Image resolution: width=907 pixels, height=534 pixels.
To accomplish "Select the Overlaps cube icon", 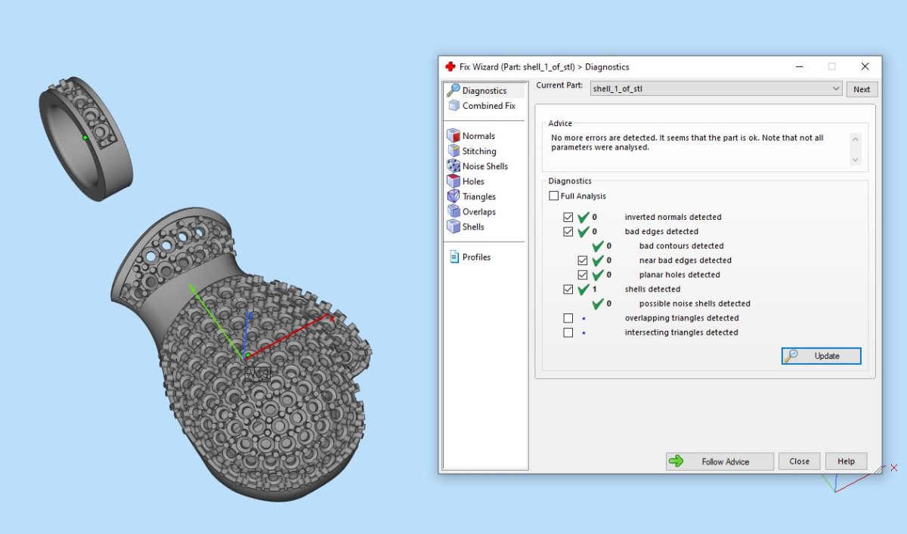I will click(x=453, y=211).
